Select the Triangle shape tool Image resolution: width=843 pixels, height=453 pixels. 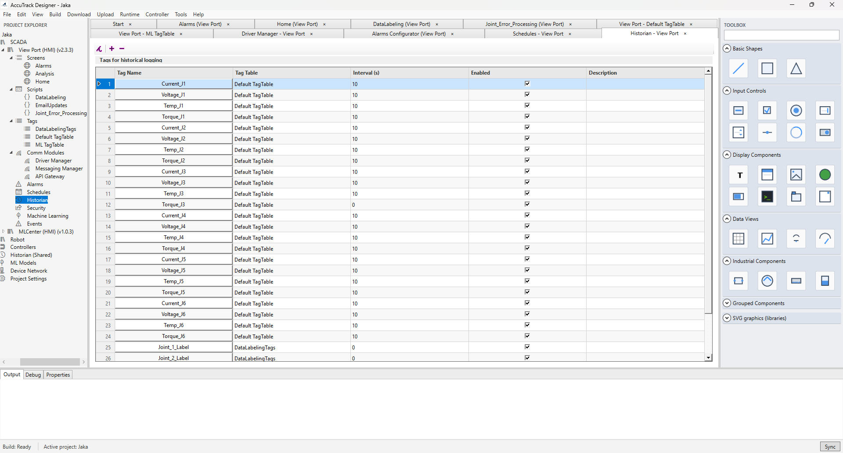click(x=796, y=68)
